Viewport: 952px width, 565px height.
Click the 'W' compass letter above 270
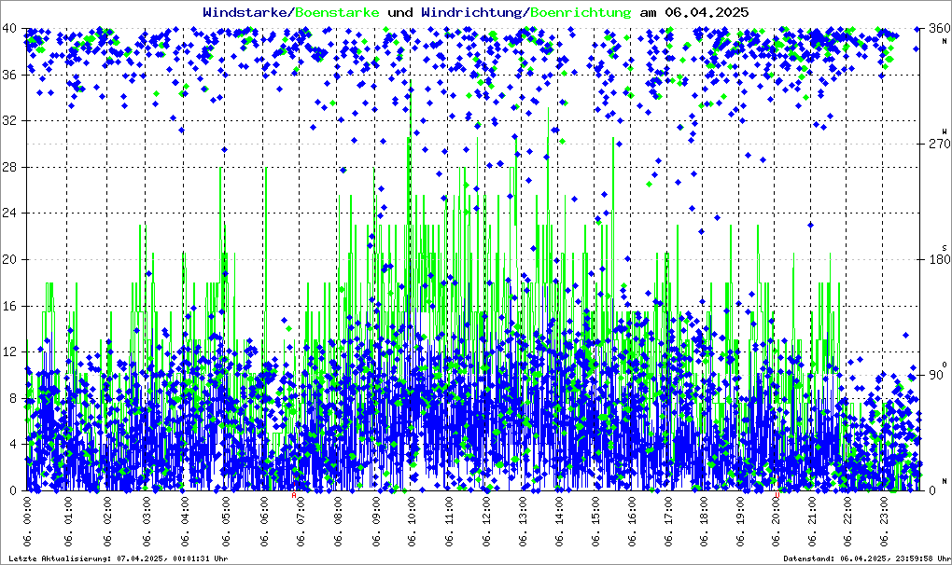click(945, 131)
